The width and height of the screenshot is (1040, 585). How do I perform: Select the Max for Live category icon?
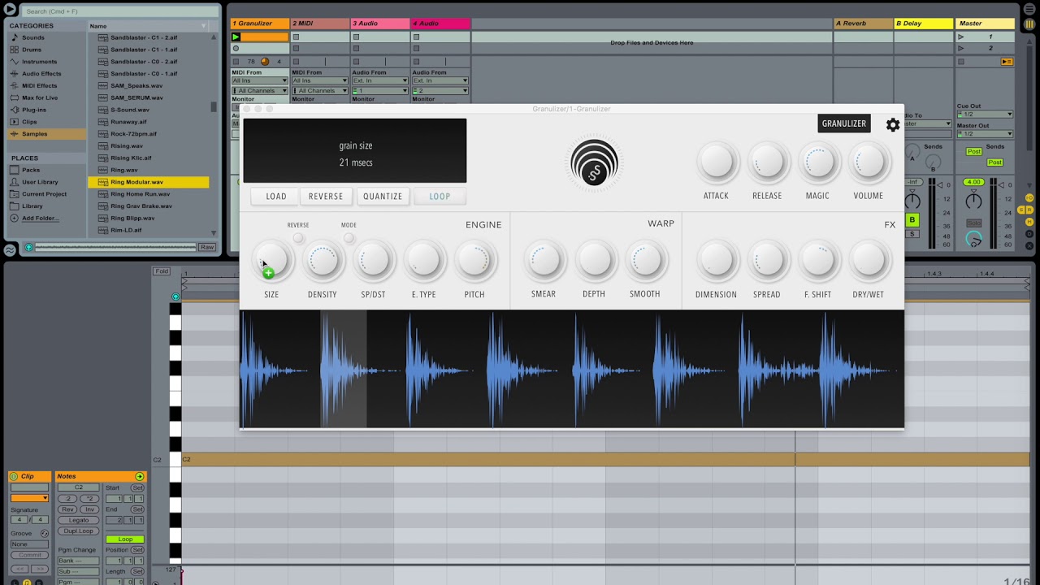(x=15, y=97)
